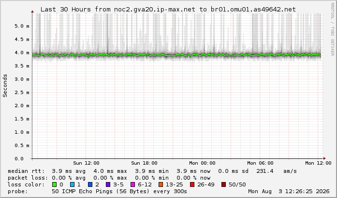The height and width of the screenshot is (198, 337).
Task: Click the '0.00 % max' packet loss value
Action: [110, 178]
